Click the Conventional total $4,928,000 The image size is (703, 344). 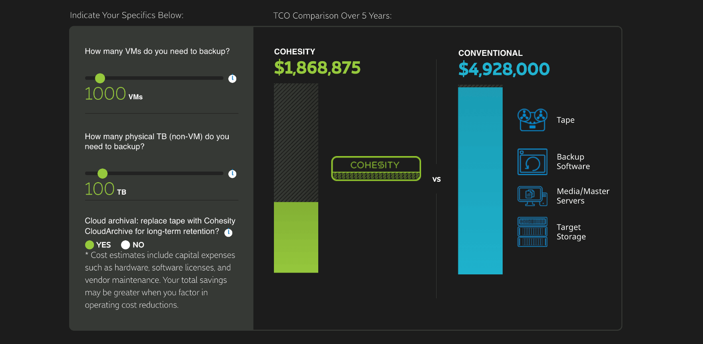tap(504, 69)
